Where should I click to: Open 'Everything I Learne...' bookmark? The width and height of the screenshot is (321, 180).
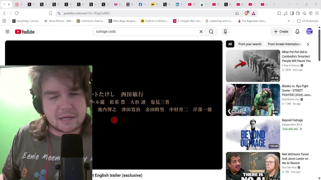click(26, 21)
